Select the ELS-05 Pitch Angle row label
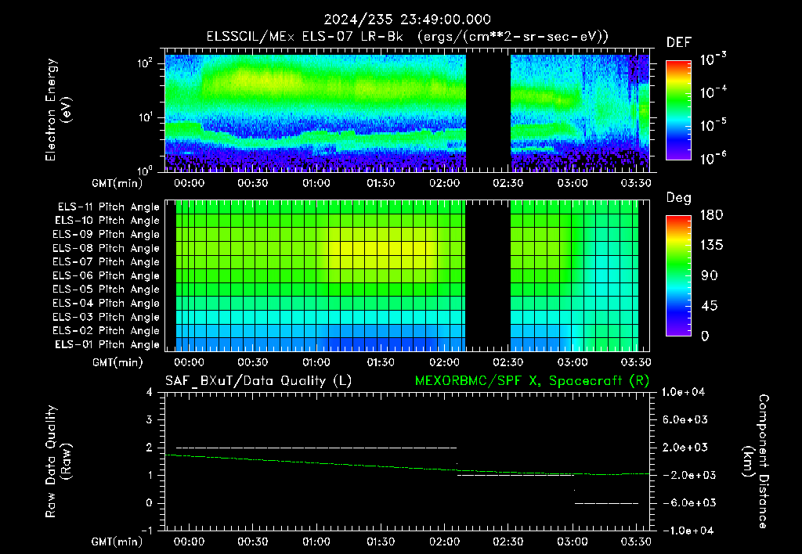This screenshot has width=802, height=554. (107, 290)
